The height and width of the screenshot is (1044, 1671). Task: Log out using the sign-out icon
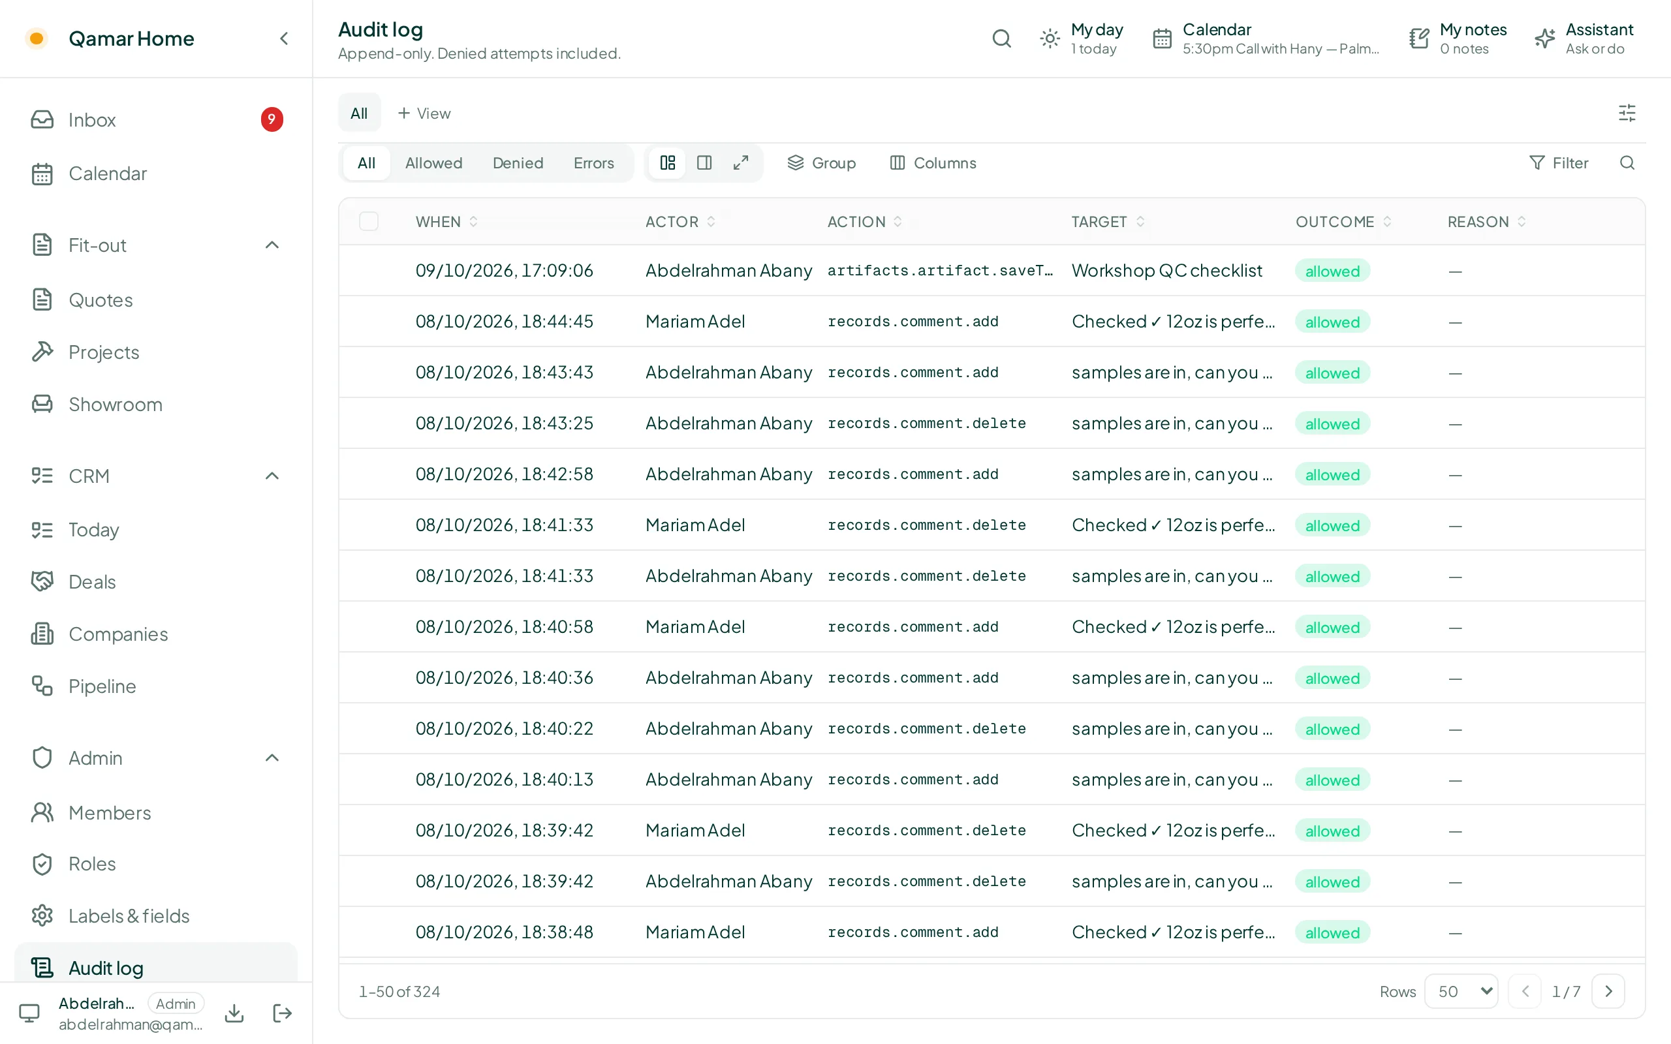[x=283, y=1013]
